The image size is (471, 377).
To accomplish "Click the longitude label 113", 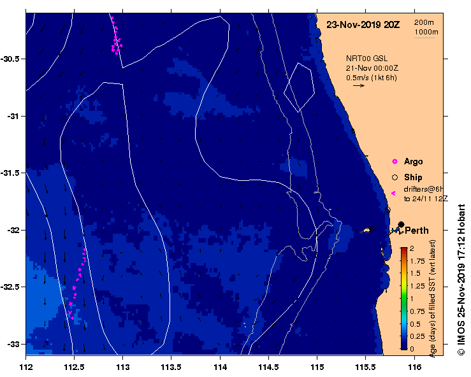I will [x=123, y=367].
